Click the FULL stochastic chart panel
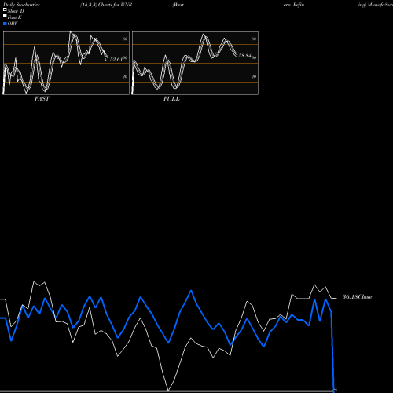 click(x=195, y=63)
